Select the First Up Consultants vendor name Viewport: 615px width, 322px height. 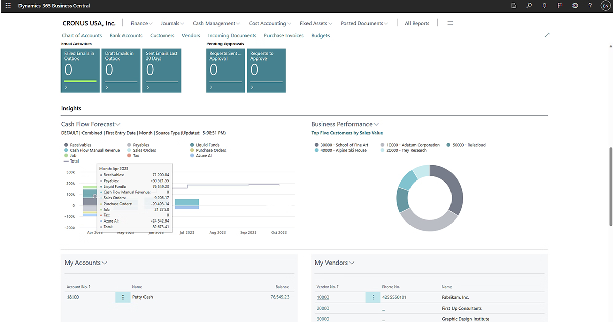(x=462, y=309)
